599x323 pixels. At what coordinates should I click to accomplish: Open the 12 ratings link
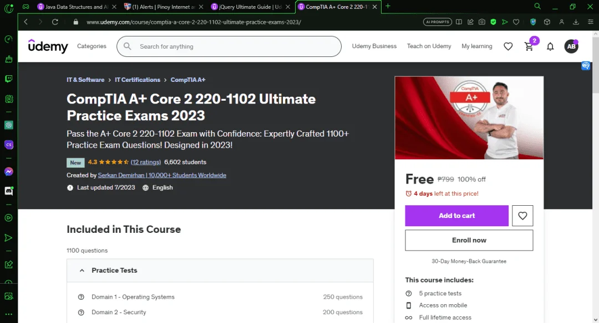145,162
